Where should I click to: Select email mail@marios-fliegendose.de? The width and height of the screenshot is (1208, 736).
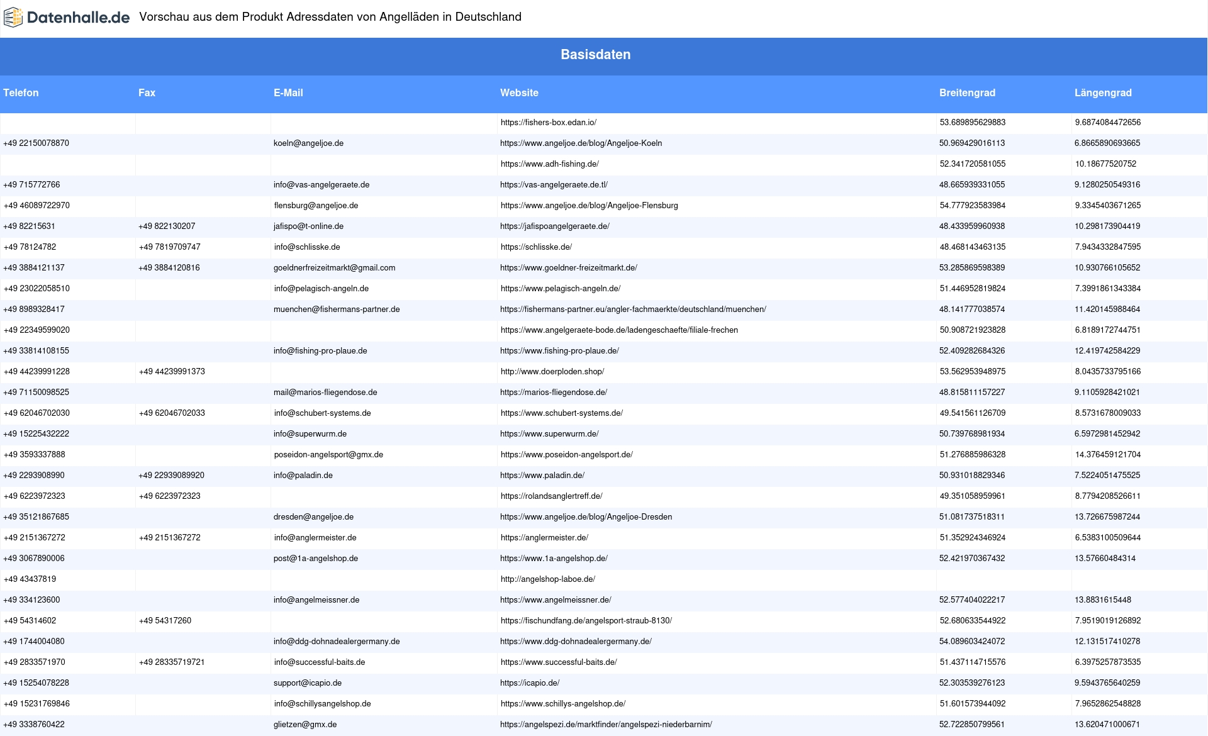coord(325,393)
